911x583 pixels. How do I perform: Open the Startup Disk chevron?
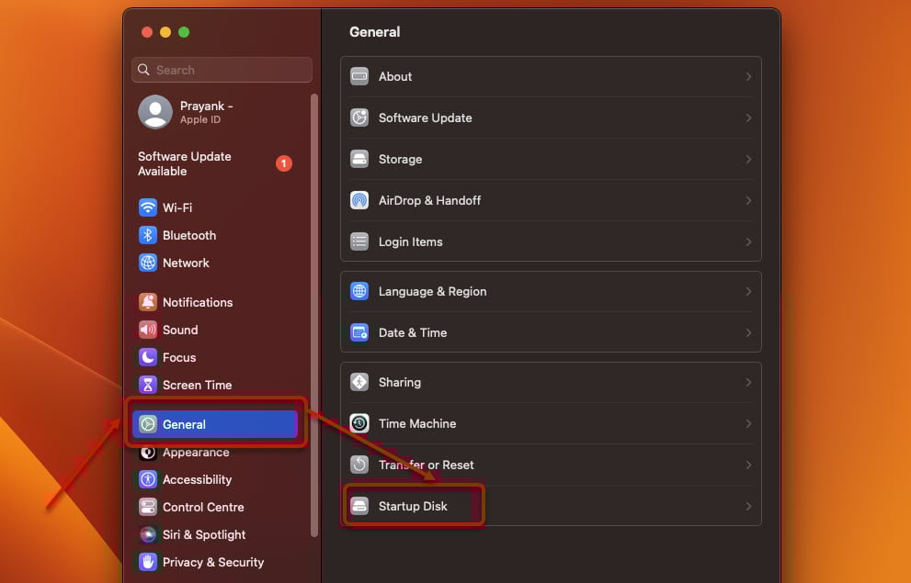click(748, 506)
